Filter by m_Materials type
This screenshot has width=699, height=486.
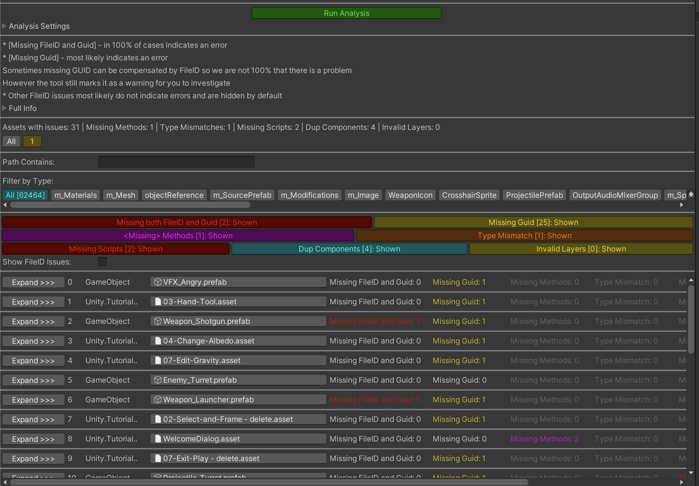tap(76, 195)
